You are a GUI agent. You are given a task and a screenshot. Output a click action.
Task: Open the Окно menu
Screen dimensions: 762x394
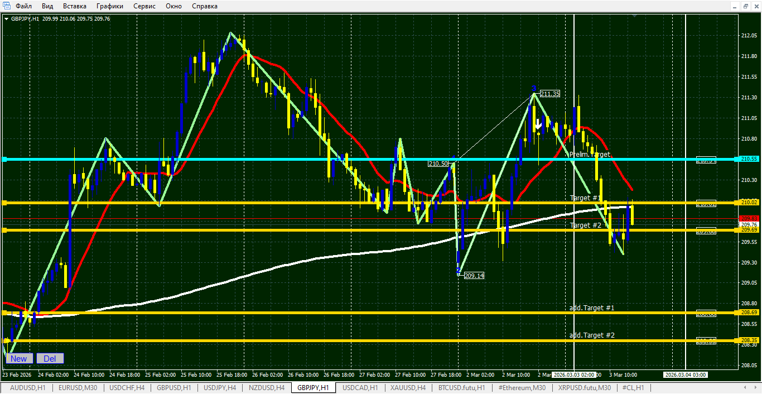(x=173, y=6)
